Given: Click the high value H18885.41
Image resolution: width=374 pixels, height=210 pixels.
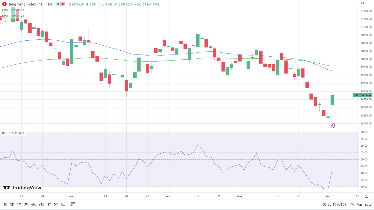Looking at the screenshot, I should tap(94, 4).
